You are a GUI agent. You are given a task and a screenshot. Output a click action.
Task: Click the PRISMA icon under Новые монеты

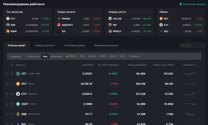point(59,19)
